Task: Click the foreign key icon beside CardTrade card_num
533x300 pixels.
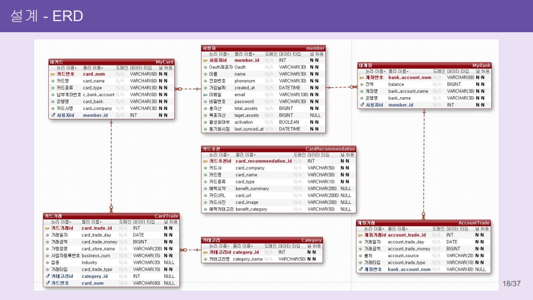Action: [48, 283]
